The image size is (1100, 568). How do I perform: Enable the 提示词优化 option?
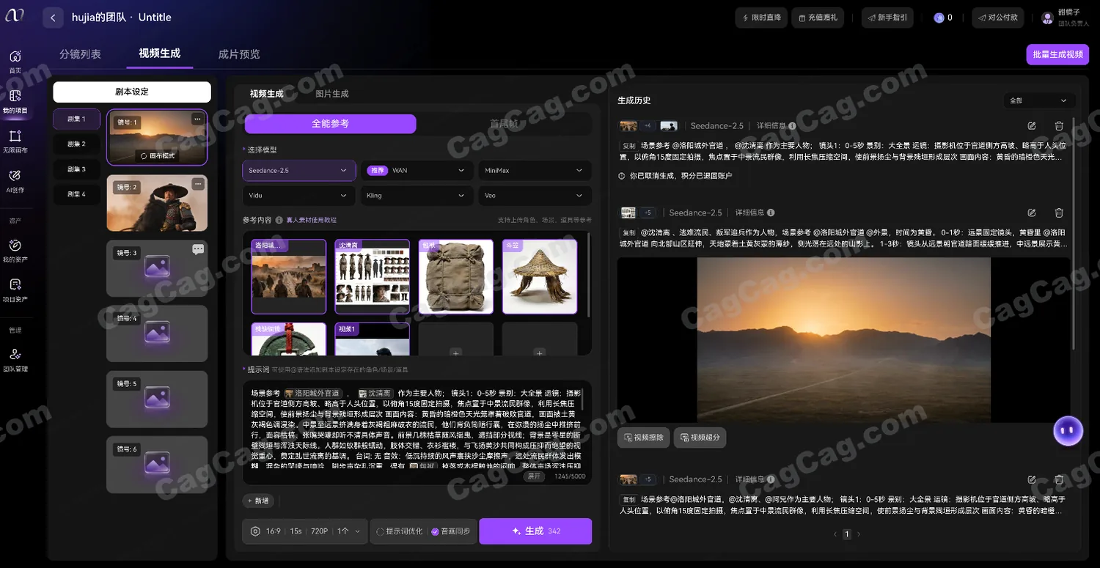click(400, 531)
